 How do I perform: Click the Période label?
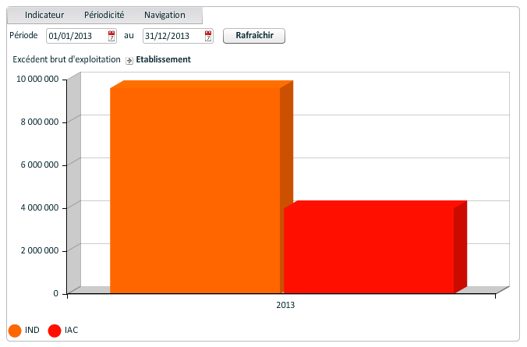[23, 35]
